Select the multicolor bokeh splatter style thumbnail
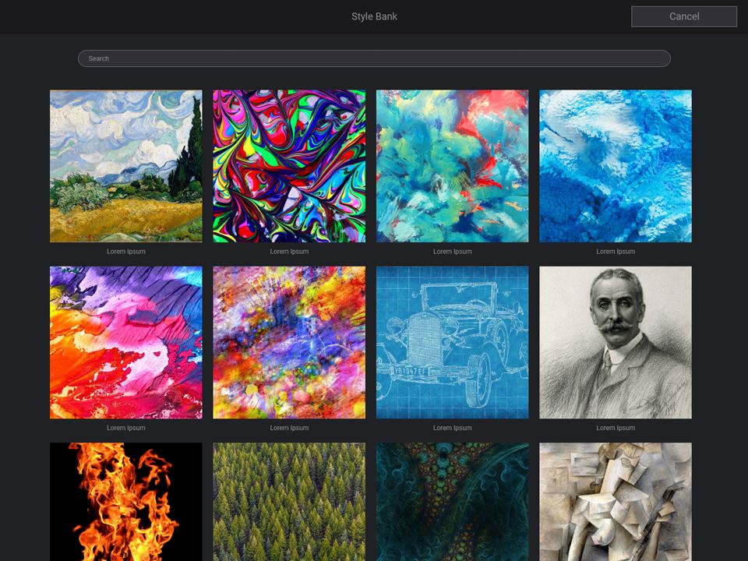Screen dimensions: 748x561 pos(289,343)
